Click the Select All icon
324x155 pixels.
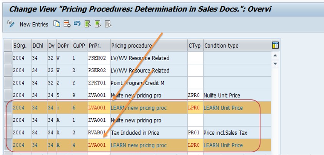point(88,24)
